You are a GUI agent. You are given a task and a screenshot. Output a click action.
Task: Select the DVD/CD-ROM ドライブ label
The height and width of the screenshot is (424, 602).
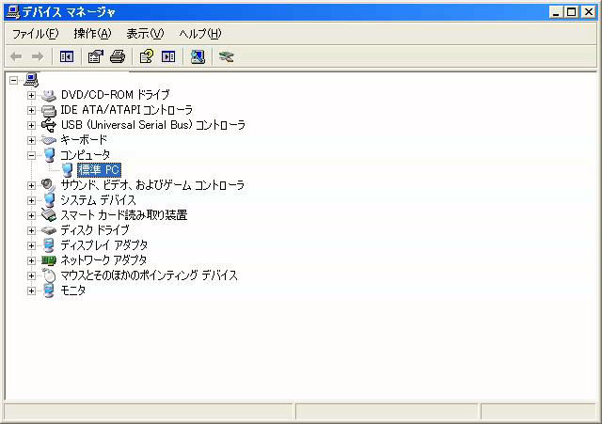coord(115,94)
